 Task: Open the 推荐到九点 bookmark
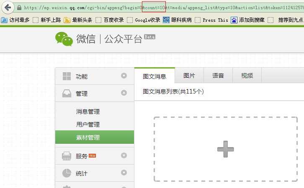click(291, 20)
